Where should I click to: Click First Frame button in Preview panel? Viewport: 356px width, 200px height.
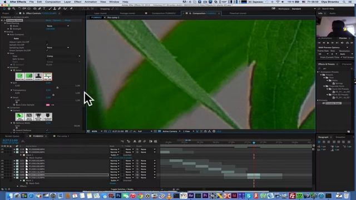coord(319,43)
